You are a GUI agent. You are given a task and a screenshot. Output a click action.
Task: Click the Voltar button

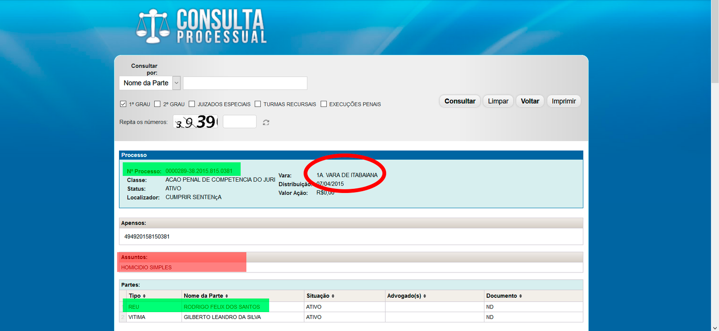(530, 101)
